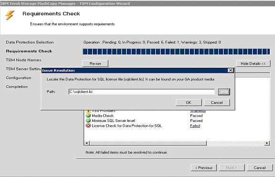Cancel the TSM Configuration Wizard
The width and height of the screenshot is (275, 177).
pos(260,168)
